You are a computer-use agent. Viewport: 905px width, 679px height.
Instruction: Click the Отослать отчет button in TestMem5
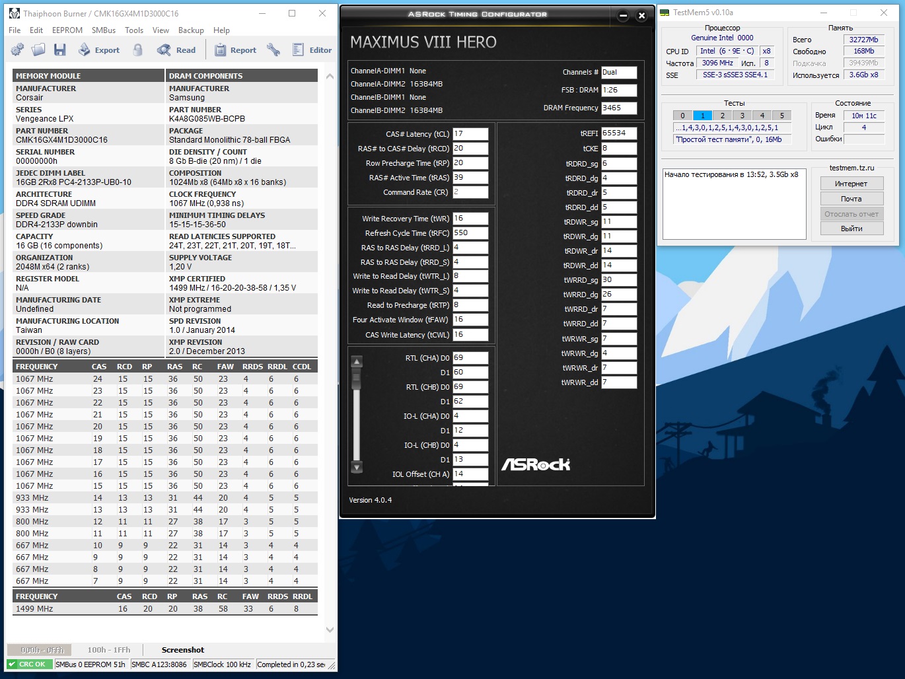[851, 214]
